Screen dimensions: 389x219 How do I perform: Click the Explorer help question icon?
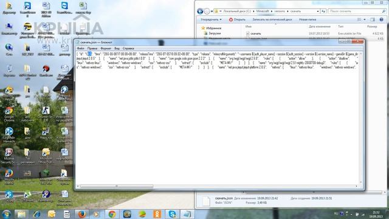[x=381, y=19]
